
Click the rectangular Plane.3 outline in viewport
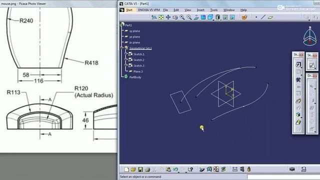tap(180, 102)
